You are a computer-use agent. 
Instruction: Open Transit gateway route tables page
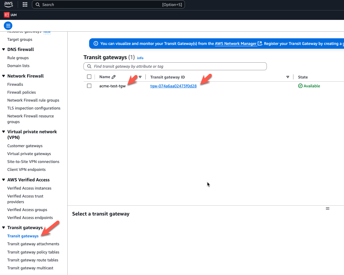tap(33, 260)
